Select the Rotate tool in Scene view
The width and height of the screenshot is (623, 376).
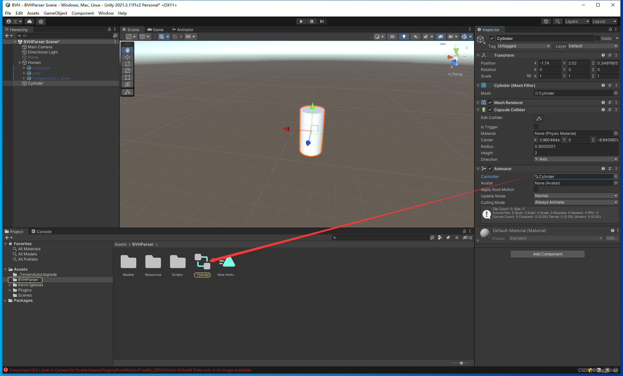(x=127, y=64)
